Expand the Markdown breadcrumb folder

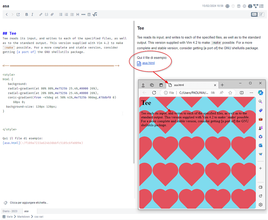tap(23, 217)
